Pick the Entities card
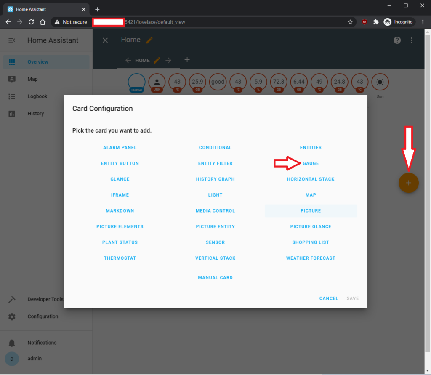 coord(311,148)
